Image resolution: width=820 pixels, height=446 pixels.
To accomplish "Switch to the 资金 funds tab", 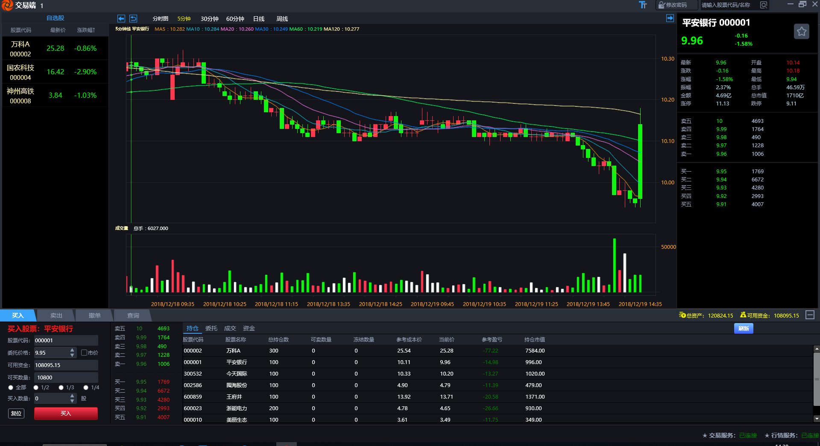I will click(249, 328).
